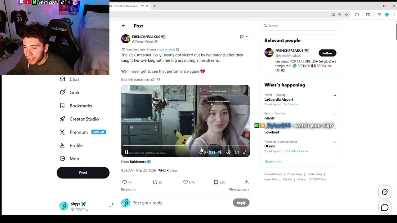Click the Search box
397x223 pixels.
tap(300, 26)
